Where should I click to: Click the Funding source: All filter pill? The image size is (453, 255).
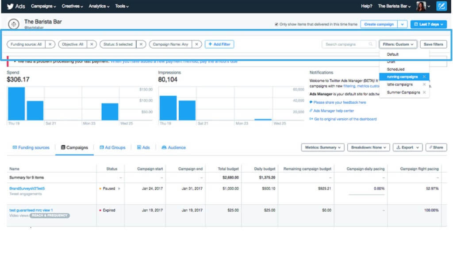tap(26, 44)
